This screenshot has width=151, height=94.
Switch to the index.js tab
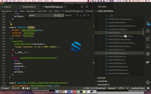click(7, 7)
